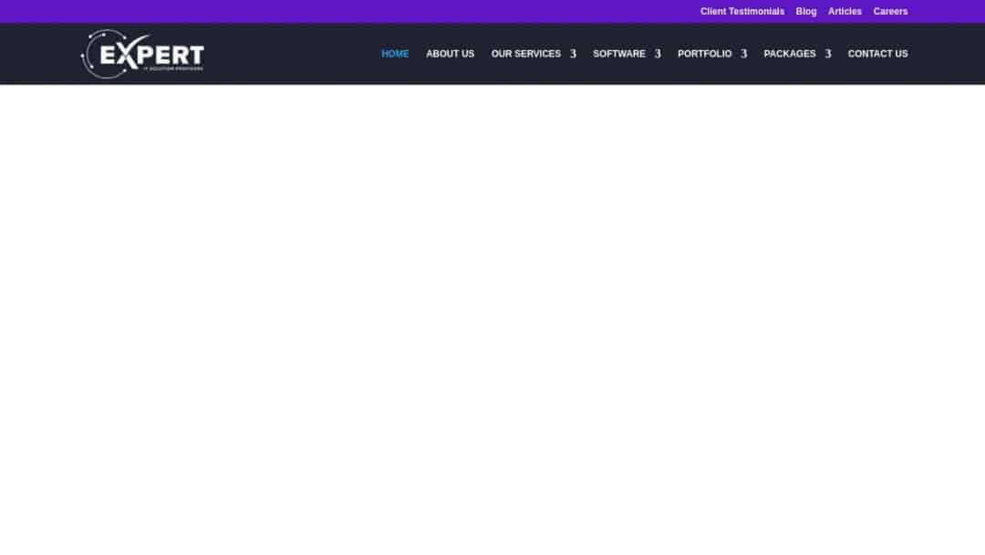
Task: Open the Articles page
Action: 844,11
